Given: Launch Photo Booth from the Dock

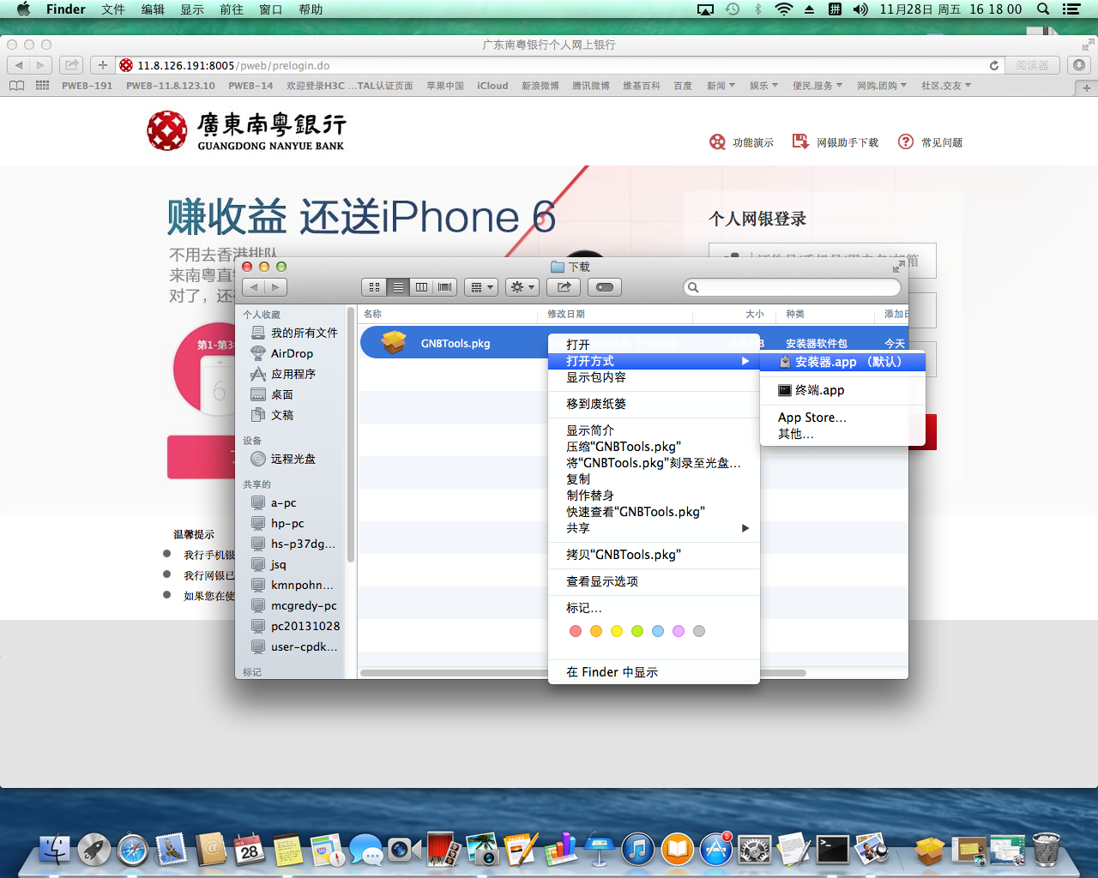Looking at the screenshot, I should pyautogui.click(x=443, y=850).
